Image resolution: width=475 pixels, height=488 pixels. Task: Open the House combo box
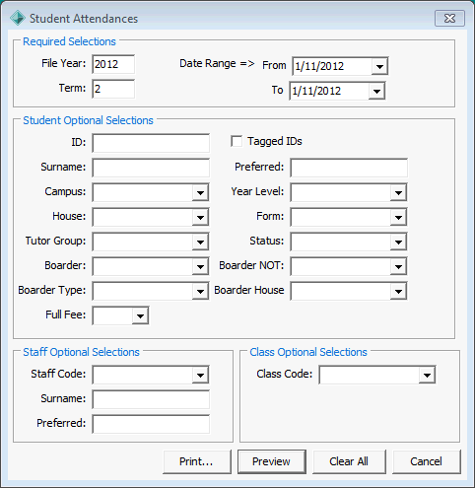click(x=200, y=217)
